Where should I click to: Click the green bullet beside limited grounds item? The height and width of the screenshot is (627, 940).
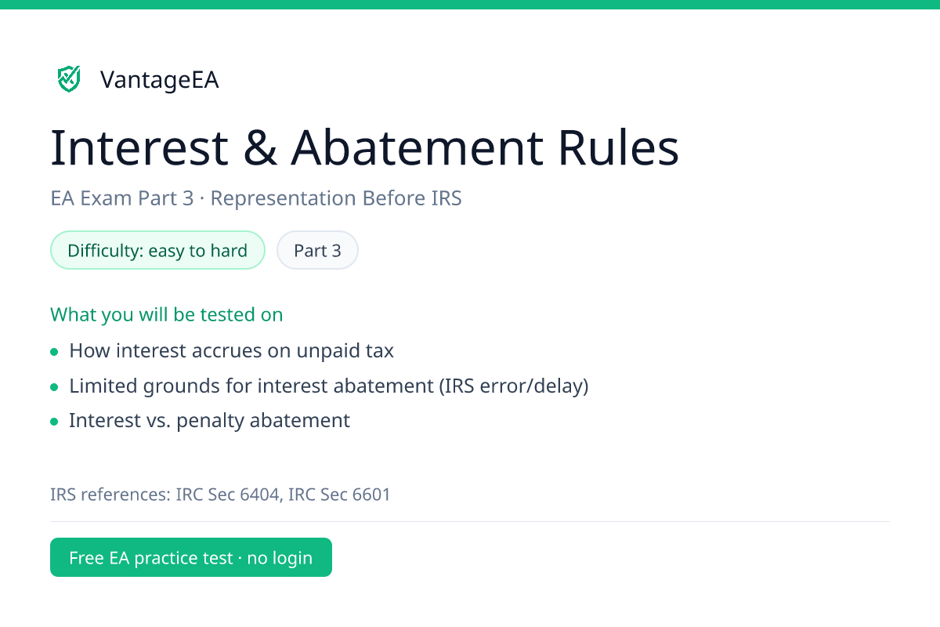click(x=54, y=387)
